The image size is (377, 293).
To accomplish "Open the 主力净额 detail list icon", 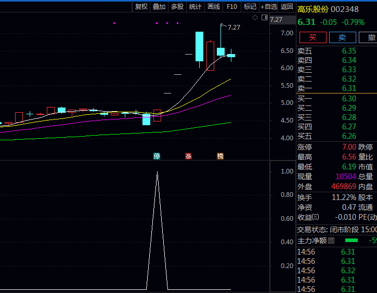I will [x=331, y=241].
